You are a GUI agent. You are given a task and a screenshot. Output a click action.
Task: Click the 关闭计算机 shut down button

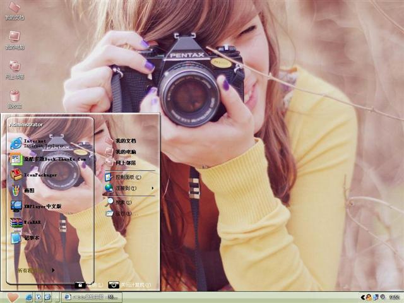(129, 285)
